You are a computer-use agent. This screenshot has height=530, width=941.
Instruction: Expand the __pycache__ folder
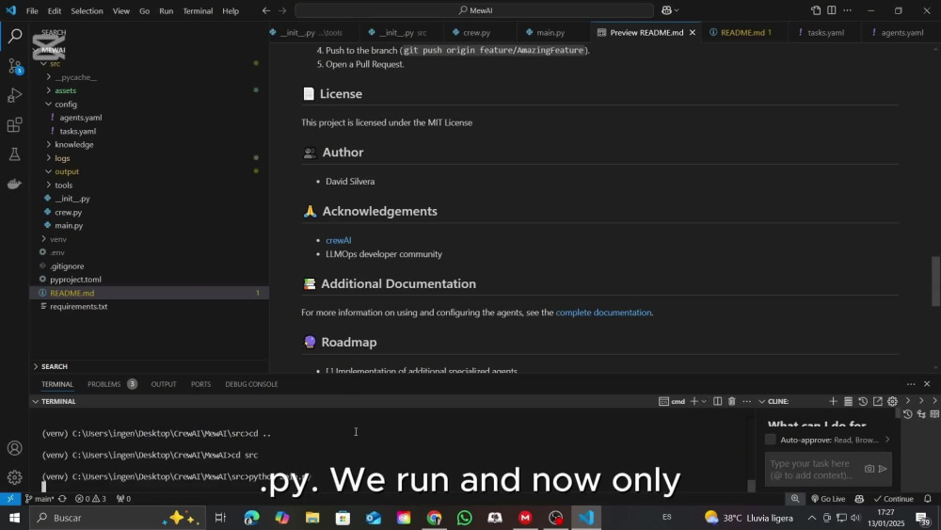click(x=49, y=77)
